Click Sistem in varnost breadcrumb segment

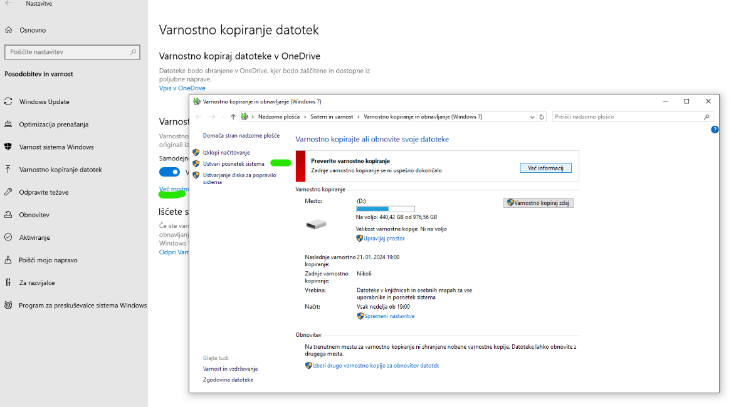tap(332, 117)
